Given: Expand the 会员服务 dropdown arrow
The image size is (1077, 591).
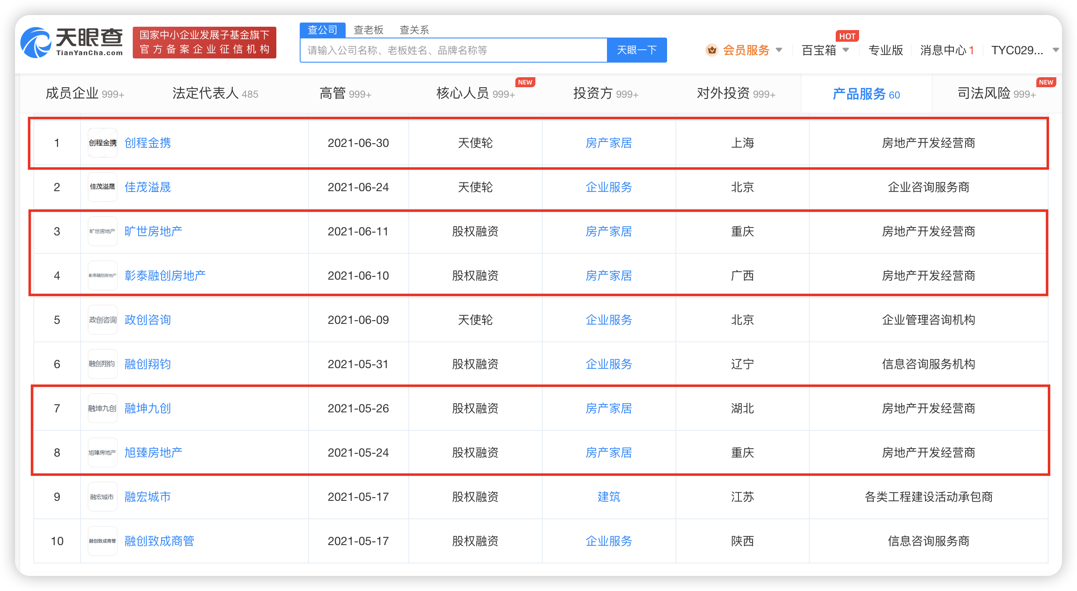Looking at the screenshot, I should click(x=779, y=50).
